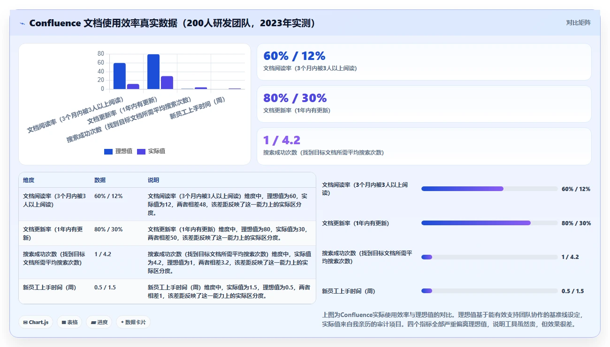Screen dimensions: 610x347
Task: Click the 表格 tag chip
Action: tap(69, 322)
